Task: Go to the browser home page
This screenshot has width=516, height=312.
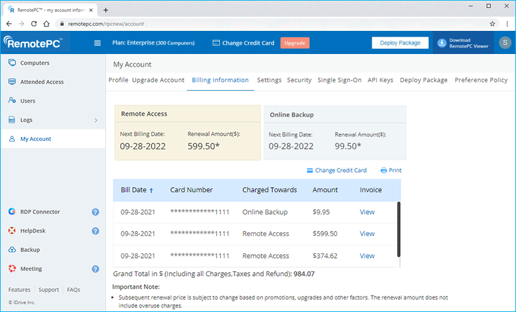Action: pos(46,24)
